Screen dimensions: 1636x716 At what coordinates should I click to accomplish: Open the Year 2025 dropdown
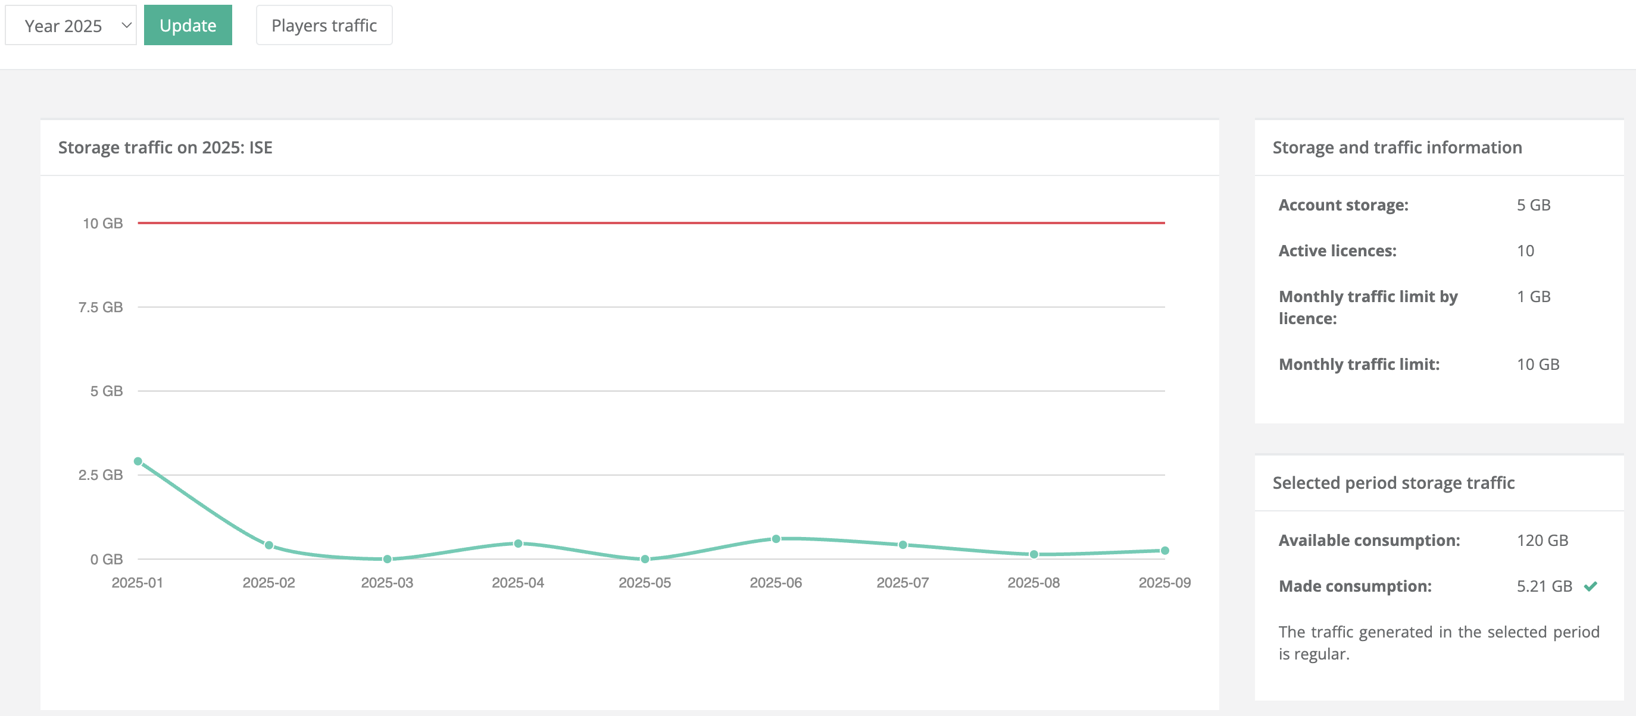pyautogui.click(x=70, y=26)
